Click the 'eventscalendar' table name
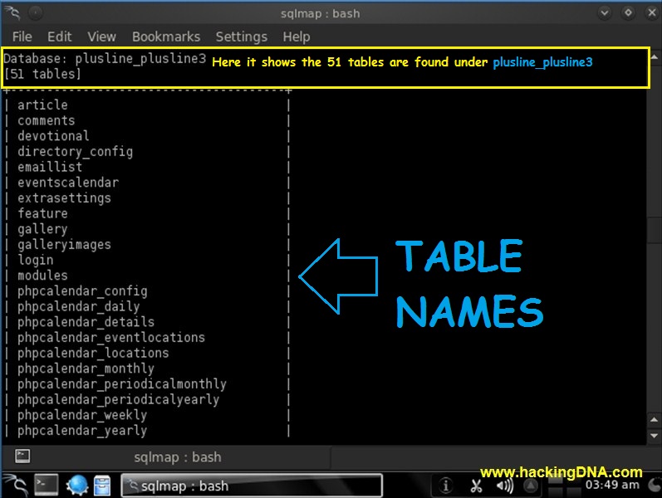 68,183
